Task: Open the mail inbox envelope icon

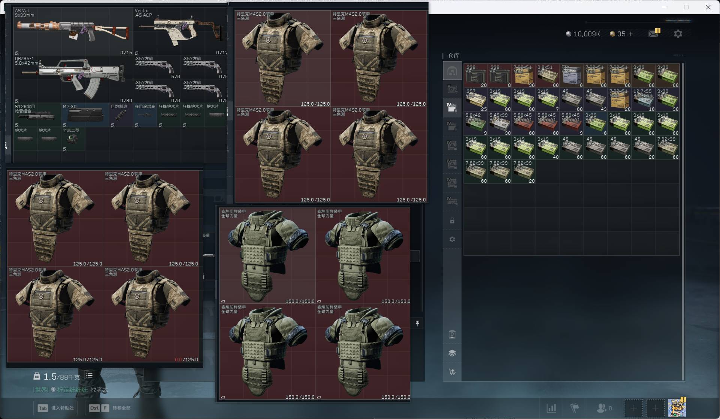Action: 654,33
